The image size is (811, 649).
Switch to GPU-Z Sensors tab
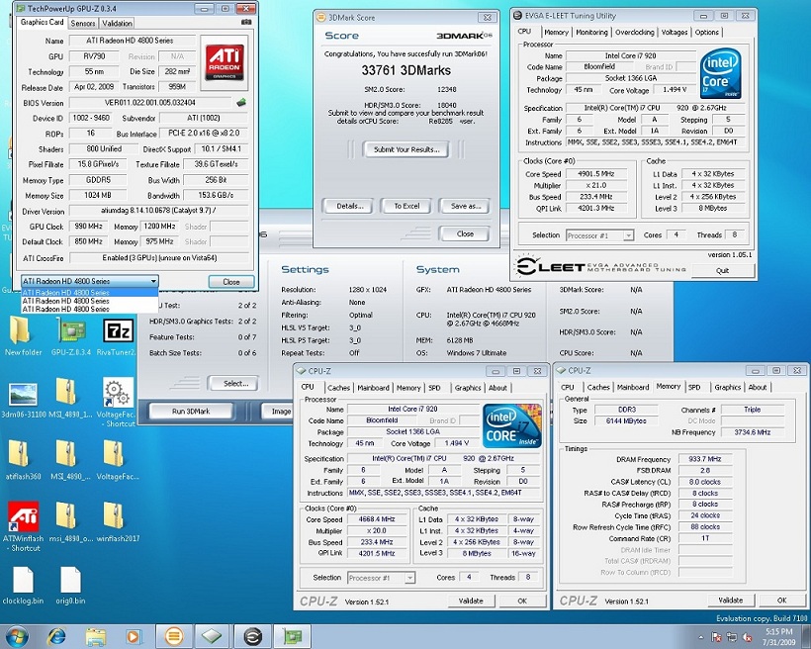coord(83,24)
